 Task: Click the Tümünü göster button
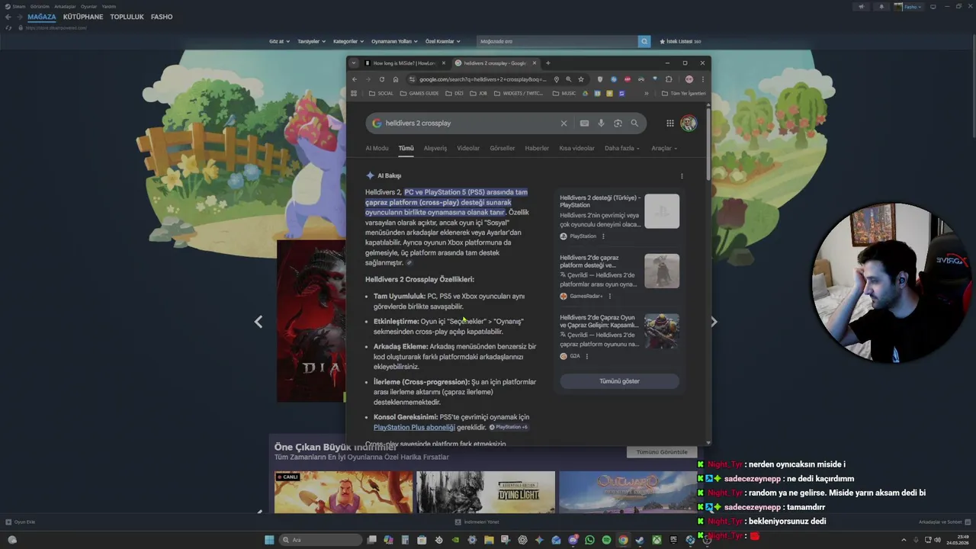tap(619, 381)
